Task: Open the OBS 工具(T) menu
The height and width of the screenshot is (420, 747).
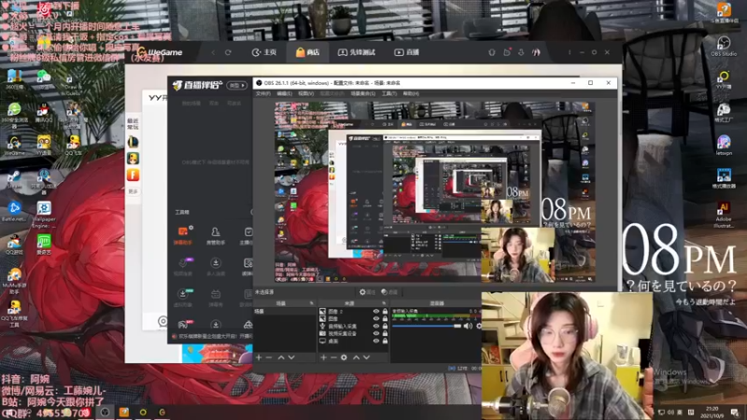Action: click(x=389, y=94)
